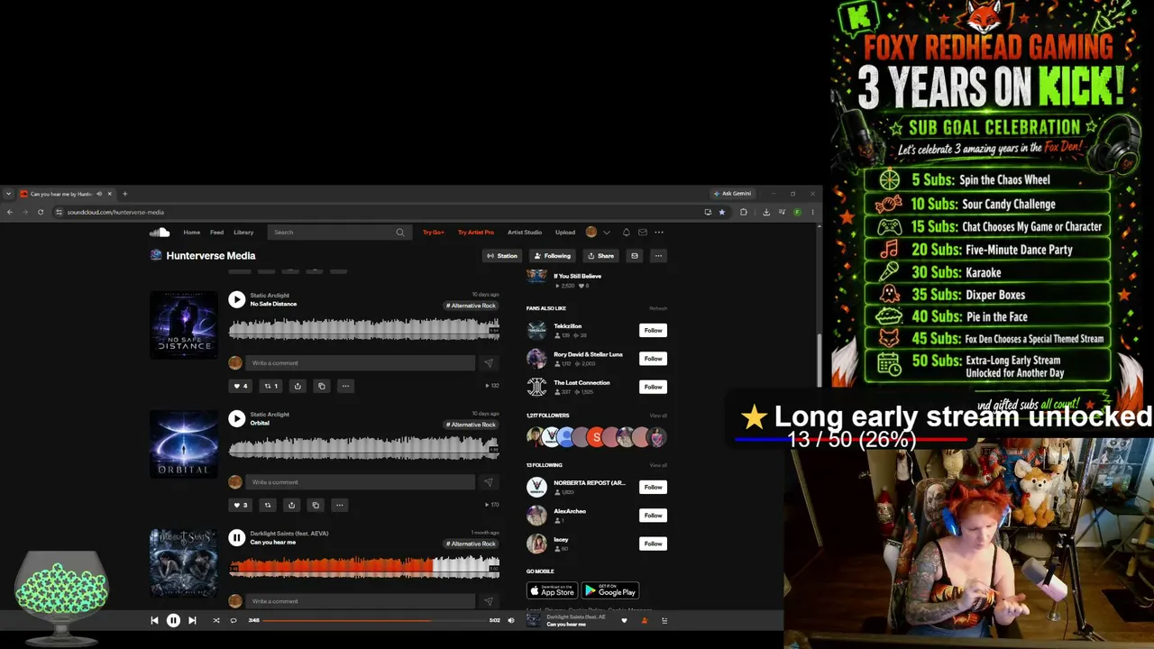Viewport: 1154px width, 649px height.
Task: Like the currently playing track in player bar
Action: [x=624, y=620]
